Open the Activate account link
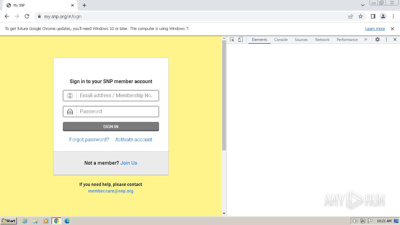 coord(134,140)
